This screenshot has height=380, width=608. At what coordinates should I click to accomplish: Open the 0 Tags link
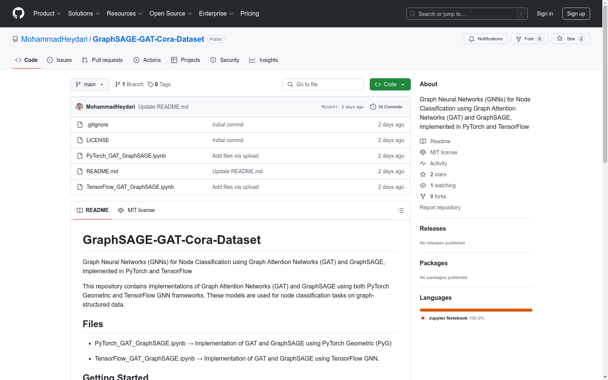tap(159, 84)
